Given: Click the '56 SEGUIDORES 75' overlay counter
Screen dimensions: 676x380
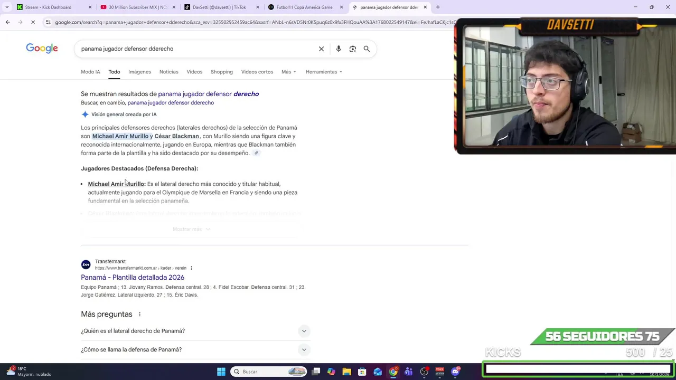Looking at the screenshot, I should click(603, 336).
